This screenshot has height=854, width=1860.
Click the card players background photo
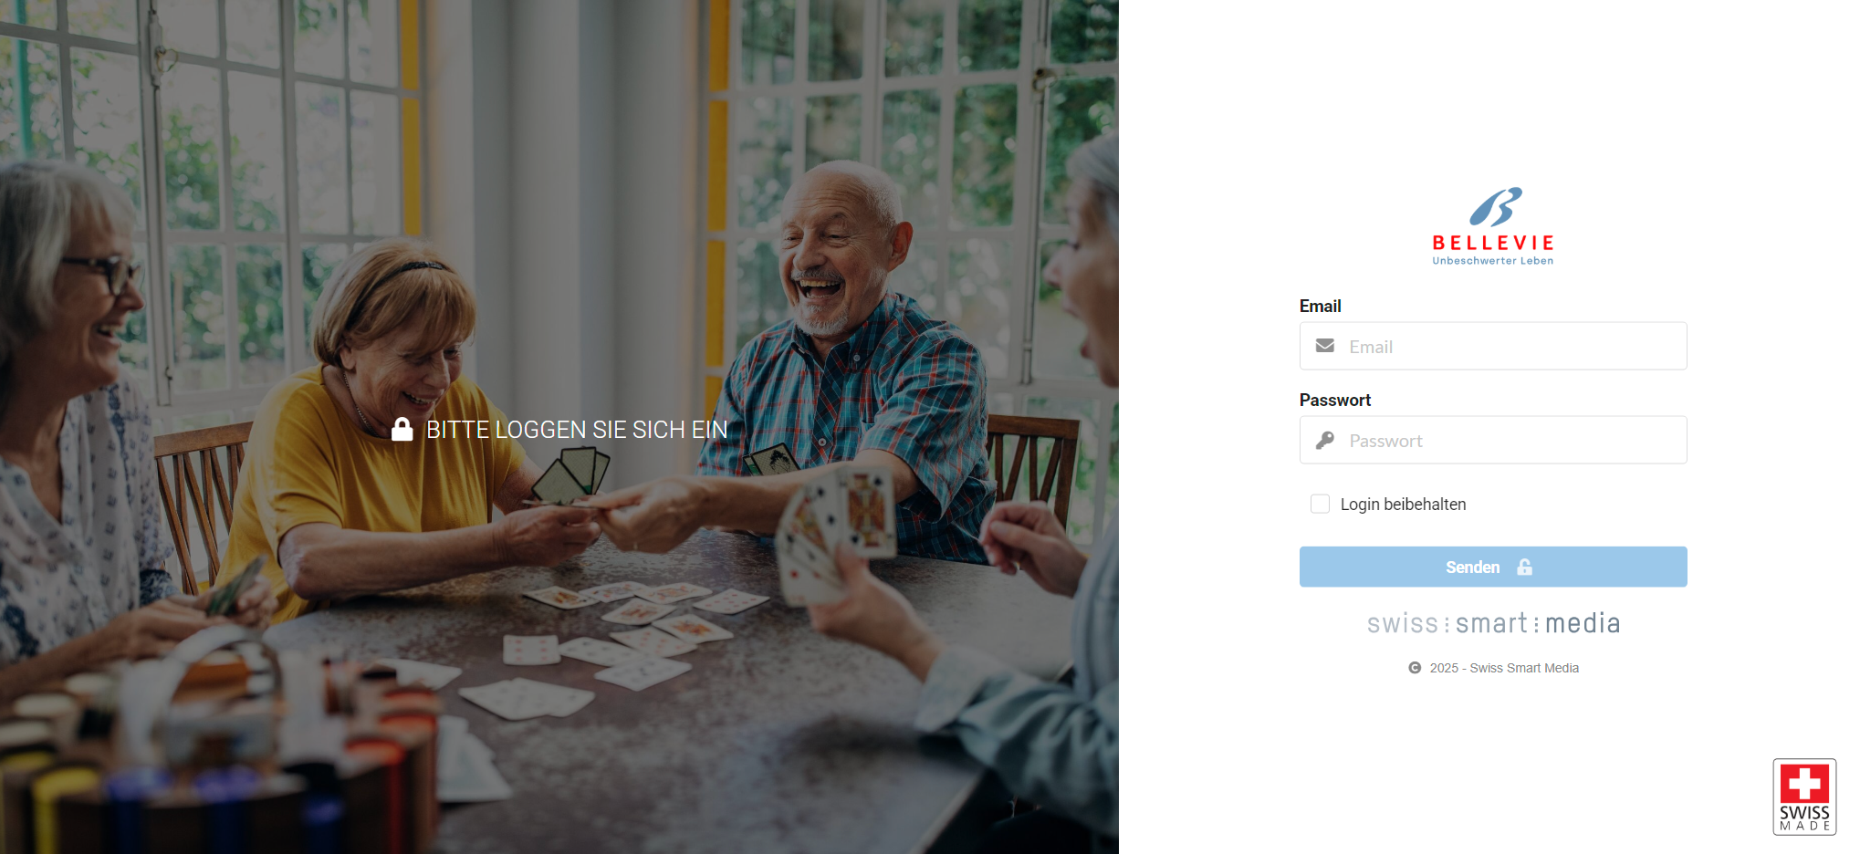559,639
